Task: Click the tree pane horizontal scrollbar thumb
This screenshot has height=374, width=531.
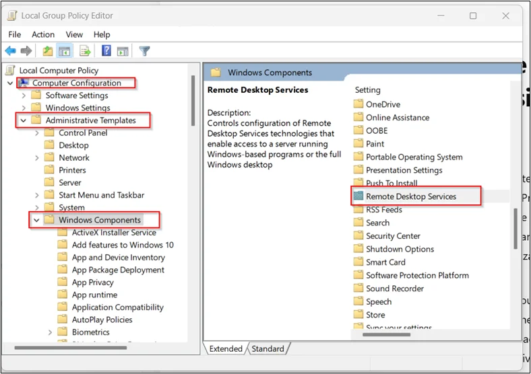Action: [71, 347]
